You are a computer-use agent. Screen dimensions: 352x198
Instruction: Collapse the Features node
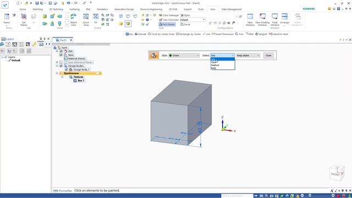click(62, 77)
